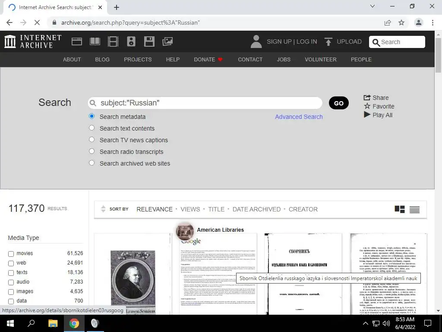442x332 pixels.
Task: Open the tab search dropdown chevron
Action: [373, 6]
